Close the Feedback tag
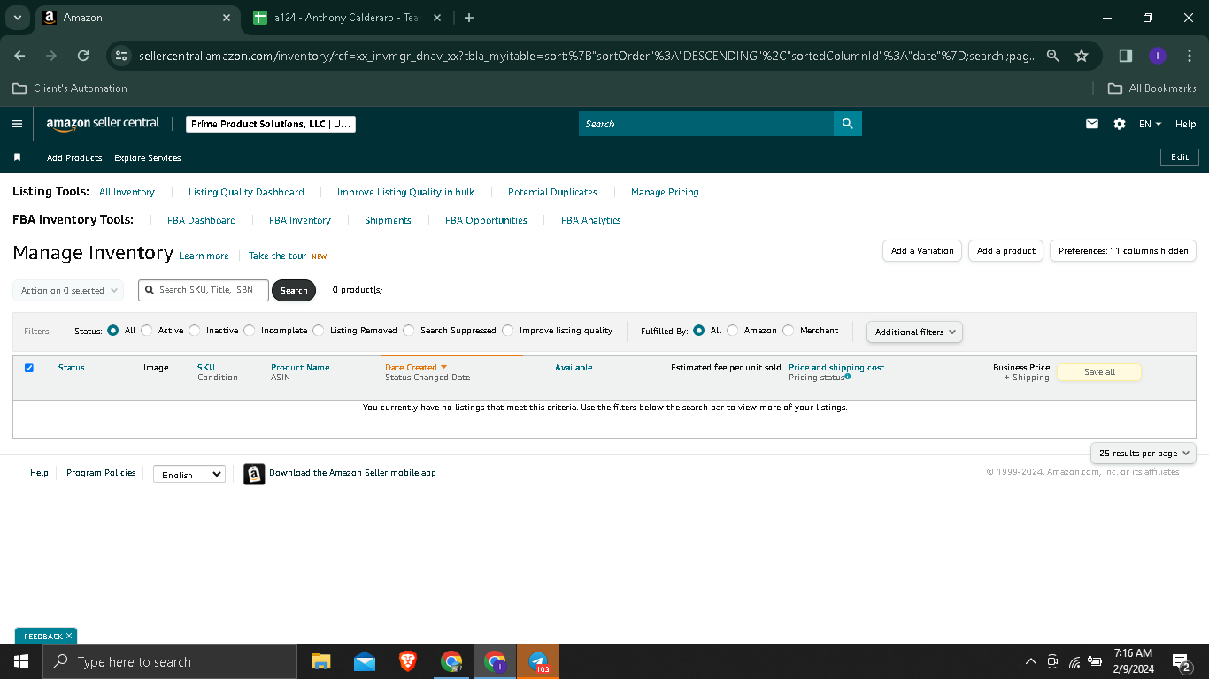Screen dimensions: 1209x679 (x=69, y=636)
